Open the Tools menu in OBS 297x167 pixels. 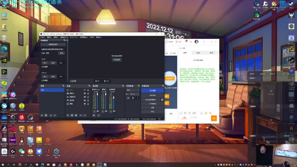click(x=92, y=37)
